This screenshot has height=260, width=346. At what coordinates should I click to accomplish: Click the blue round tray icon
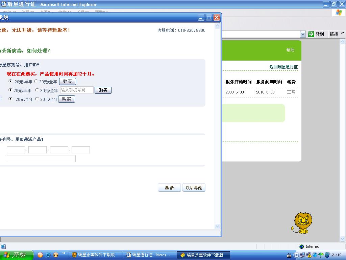[315, 255]
